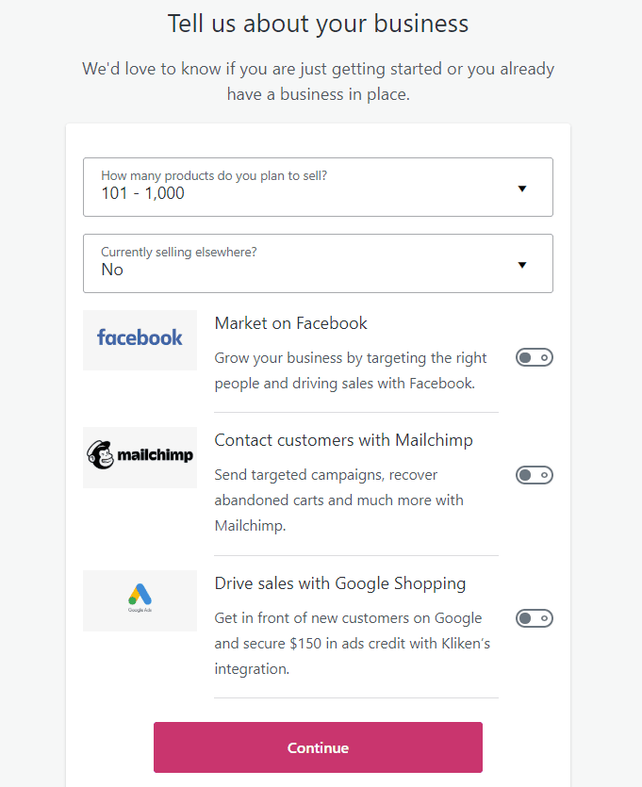
Task: Click the Facebook logo image
Action: [x=140, y=340]
